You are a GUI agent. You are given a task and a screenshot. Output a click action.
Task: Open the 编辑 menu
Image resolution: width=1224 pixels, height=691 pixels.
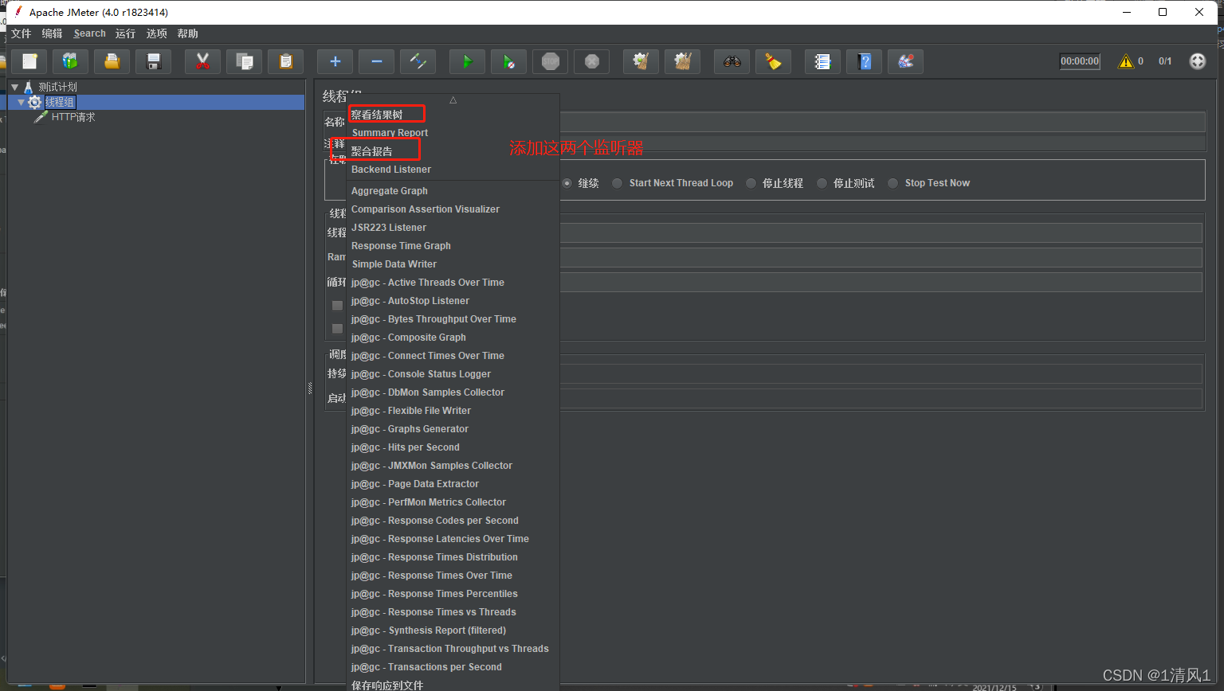point(52,33)
